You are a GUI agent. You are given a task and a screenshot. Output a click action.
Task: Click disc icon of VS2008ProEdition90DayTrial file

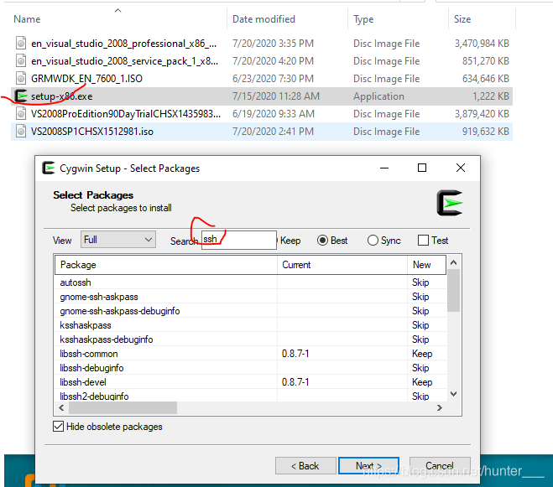pyautogui.click(x=21, y=113)
